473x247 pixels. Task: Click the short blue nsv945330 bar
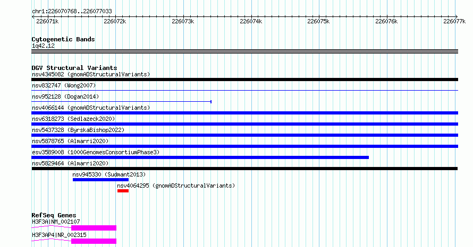tap(101, 180)
